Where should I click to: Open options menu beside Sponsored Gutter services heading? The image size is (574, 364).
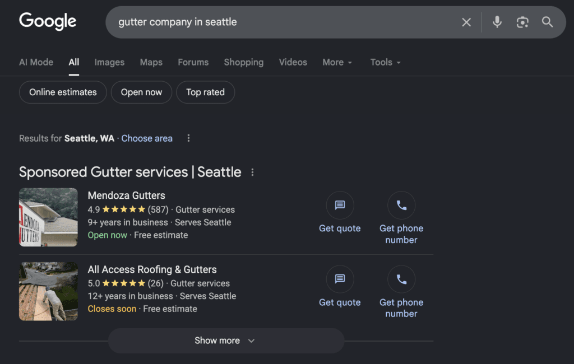(252, 172)
